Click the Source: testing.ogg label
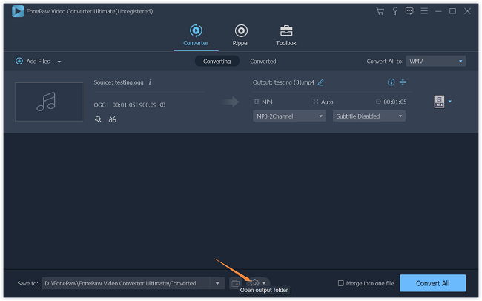 point(119,82)
